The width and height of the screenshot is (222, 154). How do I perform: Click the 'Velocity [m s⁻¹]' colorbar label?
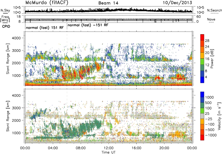click(220, 116)
